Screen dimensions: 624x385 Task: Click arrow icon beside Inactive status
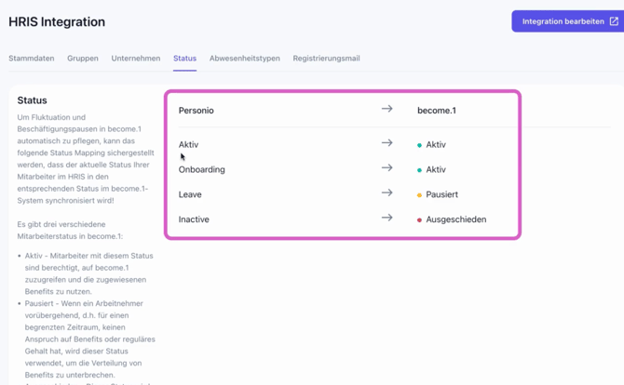pos(387,218)
